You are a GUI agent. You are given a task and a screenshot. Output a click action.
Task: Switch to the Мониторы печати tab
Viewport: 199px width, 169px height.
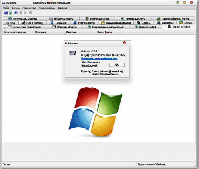click(x=61, y=19)
